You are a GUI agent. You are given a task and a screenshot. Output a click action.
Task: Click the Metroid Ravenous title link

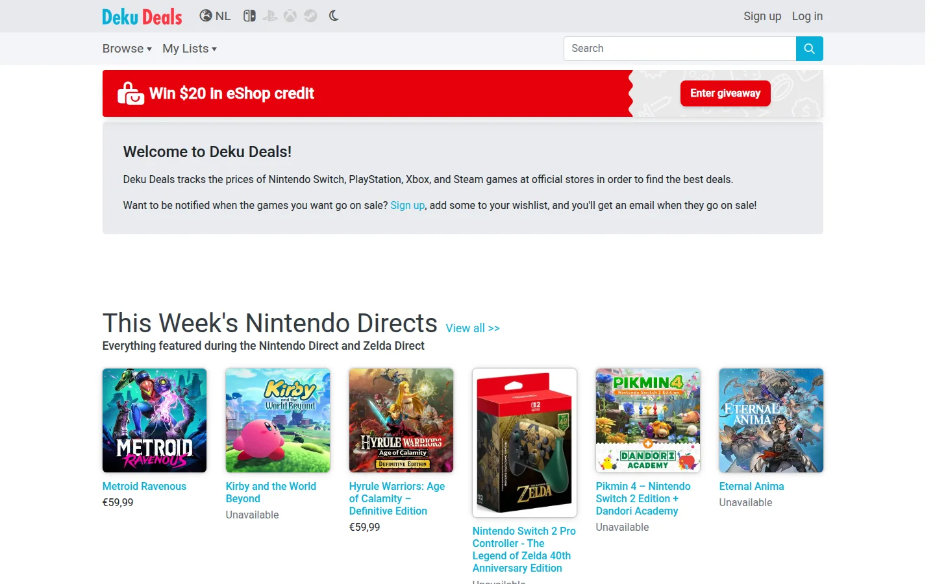click(144, 486)
